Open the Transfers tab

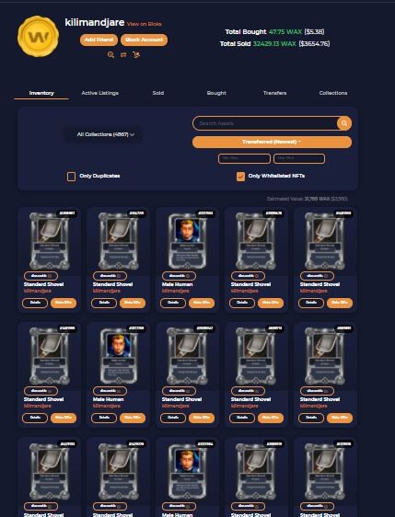point(274,93)
